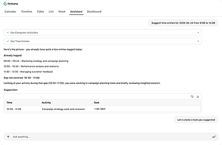
Task: Select 'Campaign strategy work and research' cell
Action: coord(63,109)
